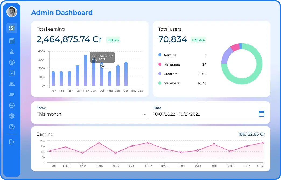Click the '2,464,875.74 Cr' total earning value
This screenshot has width=281, height=180.
point(69,39)
